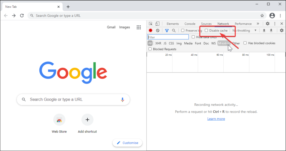
Task: Open network search magnifier
Action: point(174,31)
